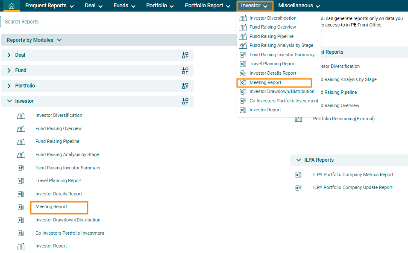Click sort icon in the Investor module row

[185, 102]
